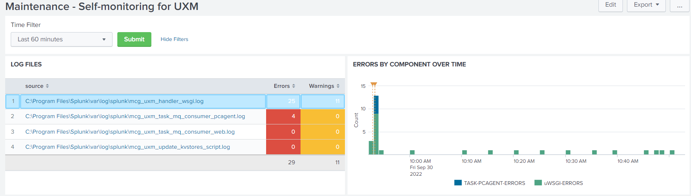
Task: Toggle uWSGI-ERRORS legend swatch
Action: tap(538, 183)
